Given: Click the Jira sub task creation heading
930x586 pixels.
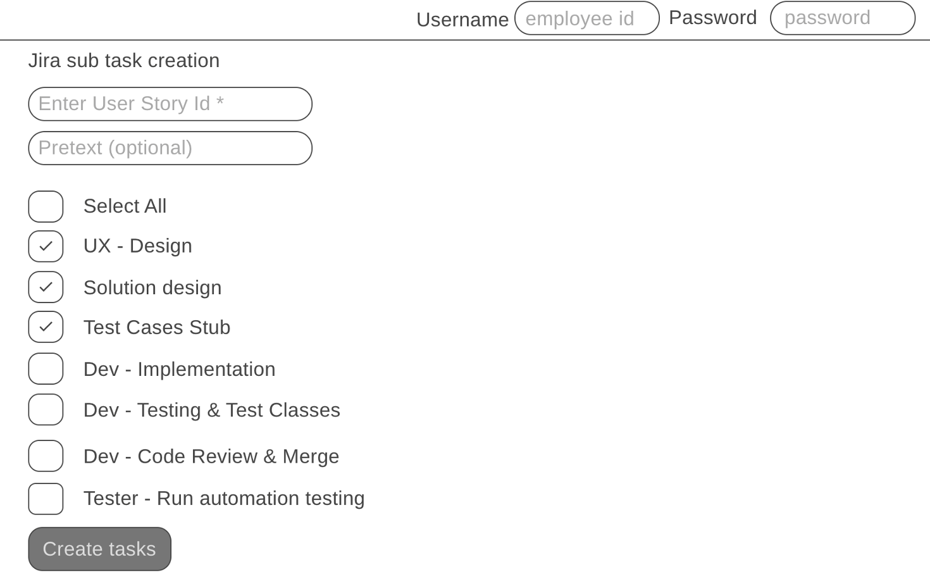Looking at the screenshot, I should pos(123,60).
